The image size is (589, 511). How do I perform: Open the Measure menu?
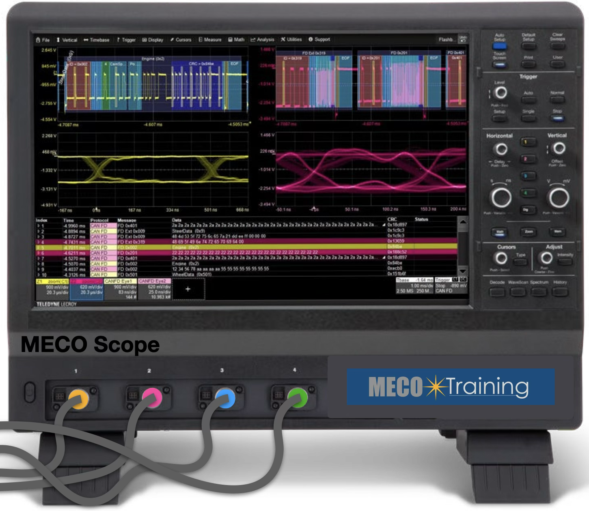coord(210,40)
